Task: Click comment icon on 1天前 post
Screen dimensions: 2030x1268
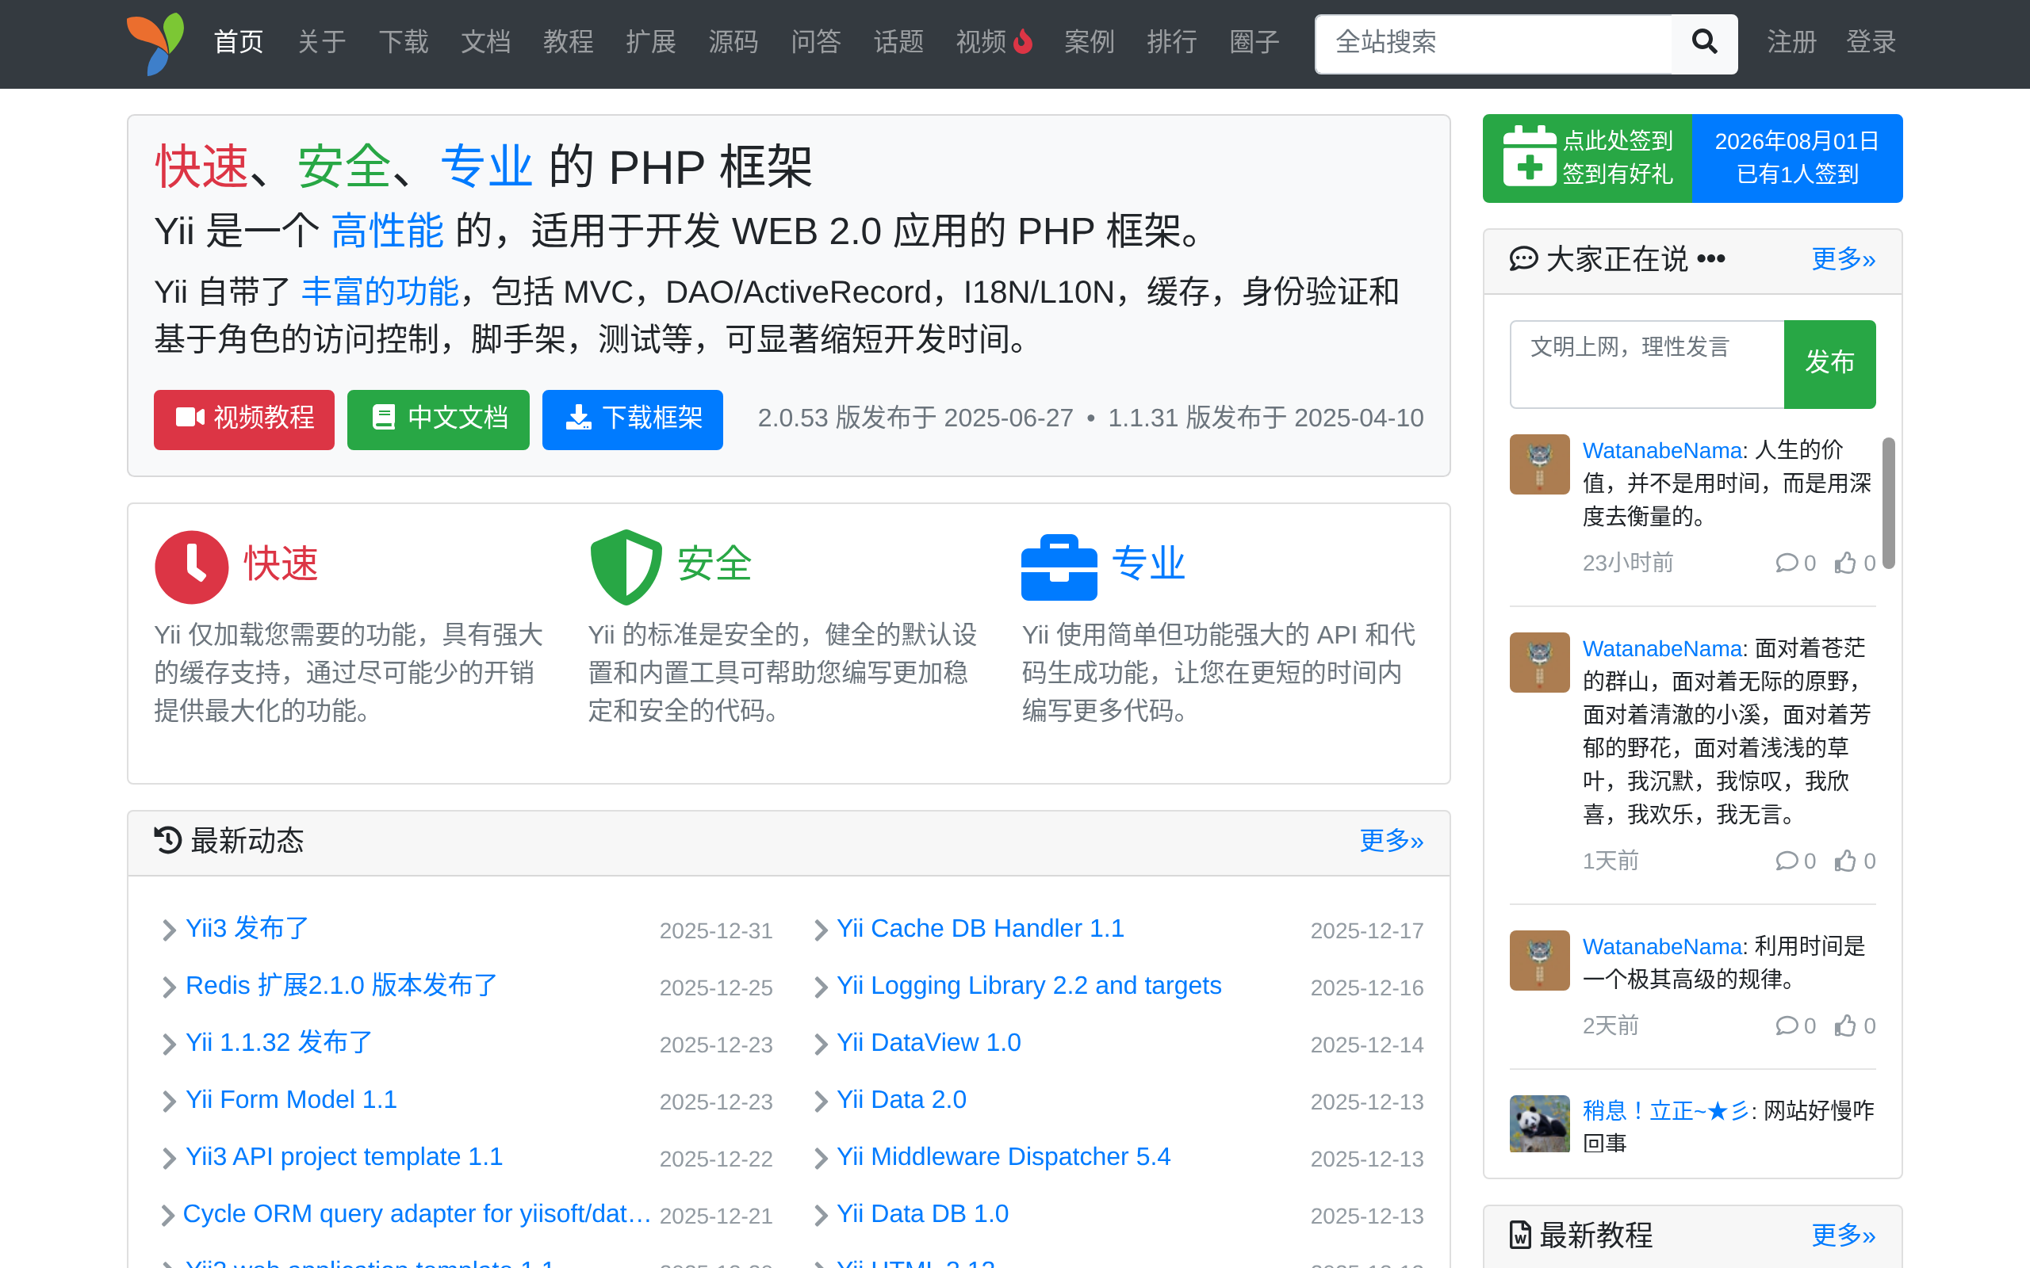Action: pos(1786,861)
